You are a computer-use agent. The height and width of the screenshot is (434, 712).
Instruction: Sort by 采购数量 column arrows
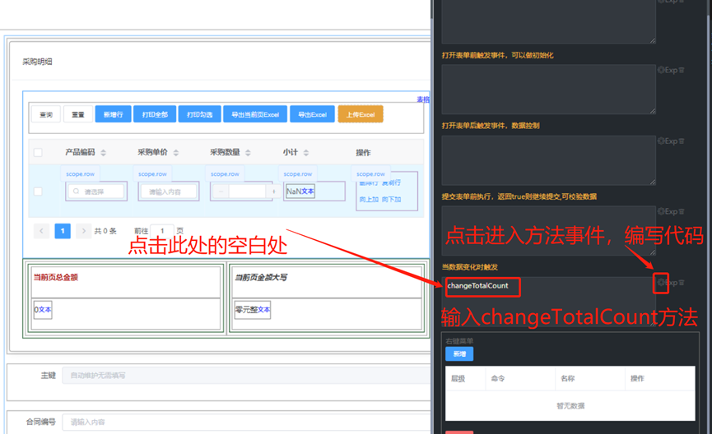[248, 153]
